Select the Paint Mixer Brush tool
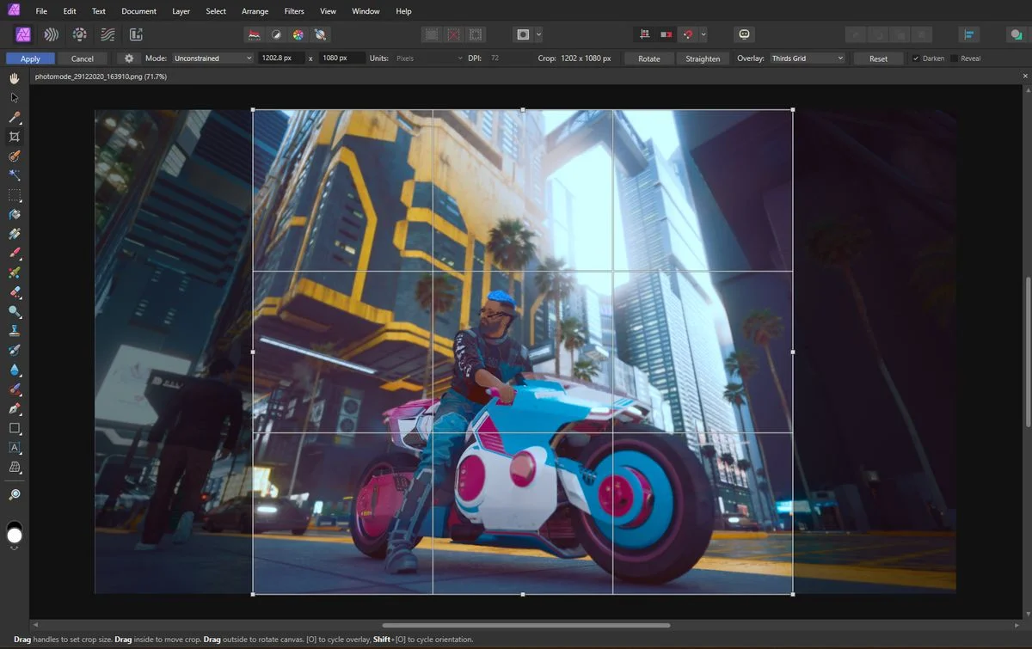This screenshot has width=1032, height=649. (x=15, y=272)
